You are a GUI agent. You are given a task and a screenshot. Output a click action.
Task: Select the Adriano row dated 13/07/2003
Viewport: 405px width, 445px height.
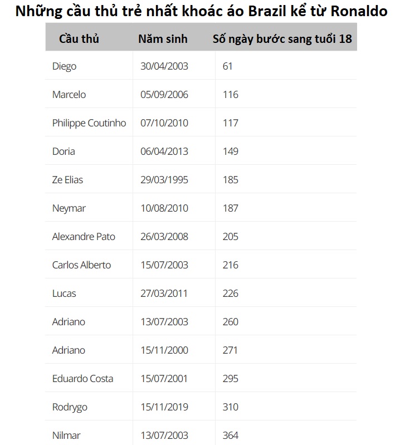click(x=201, y=321)
